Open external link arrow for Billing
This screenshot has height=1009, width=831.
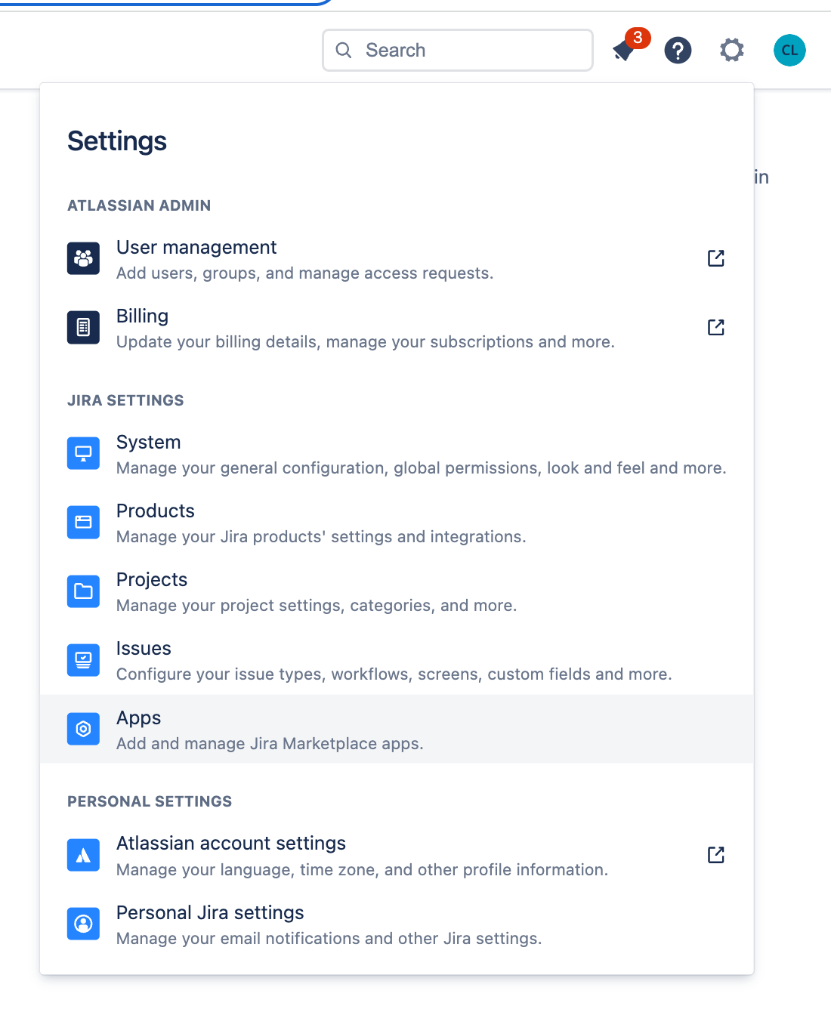click(x=715, y=328)
